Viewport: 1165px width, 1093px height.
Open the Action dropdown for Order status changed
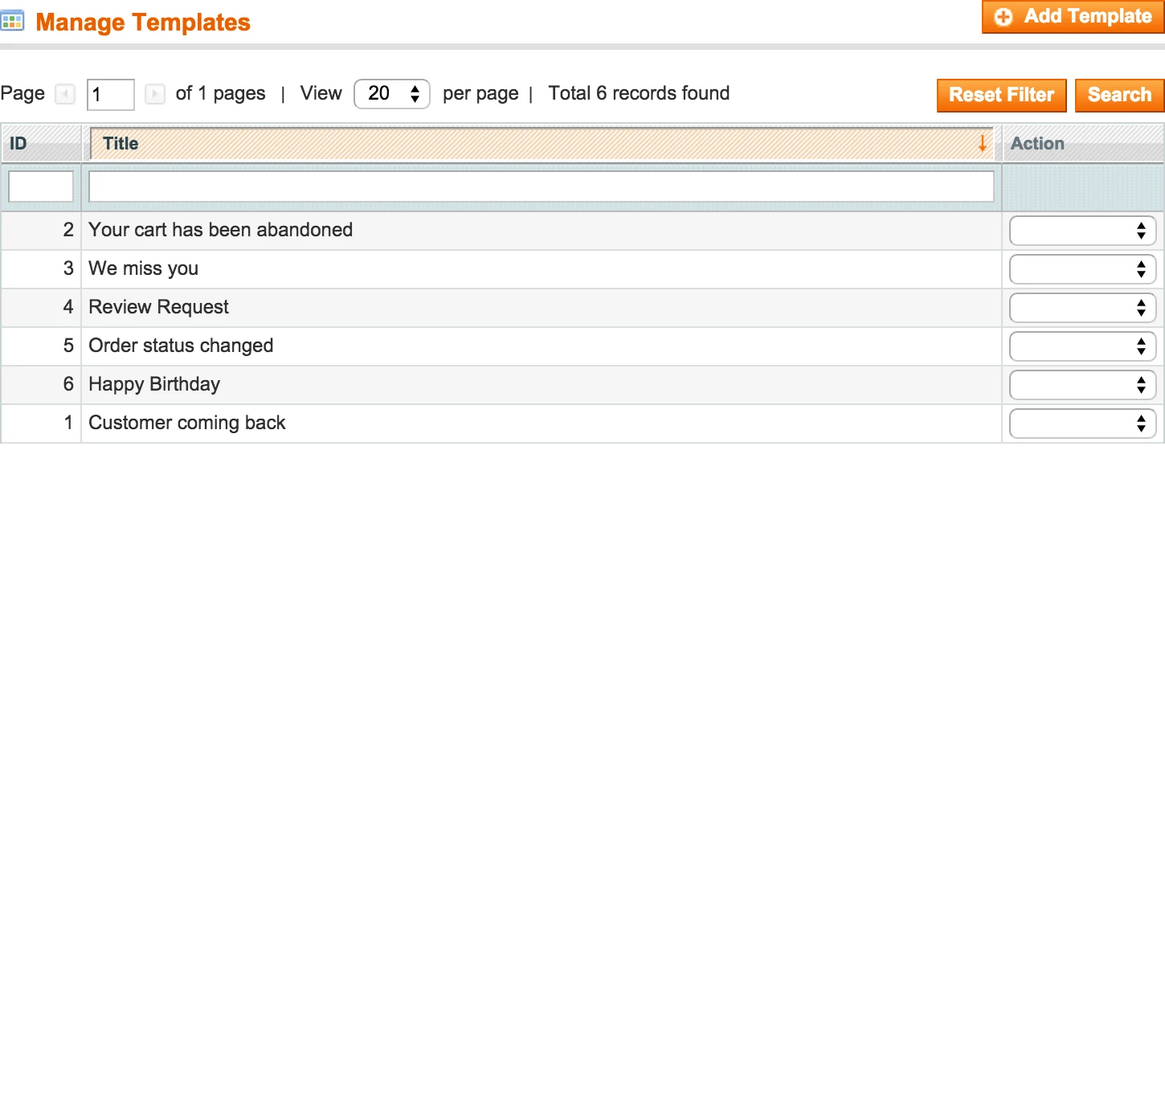pyautogui.click(x=1082, y=346)
